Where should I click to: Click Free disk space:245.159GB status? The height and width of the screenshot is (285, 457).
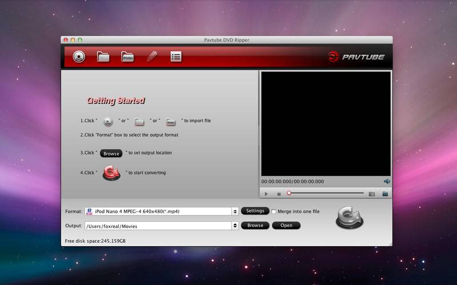[x=95, y=241]
